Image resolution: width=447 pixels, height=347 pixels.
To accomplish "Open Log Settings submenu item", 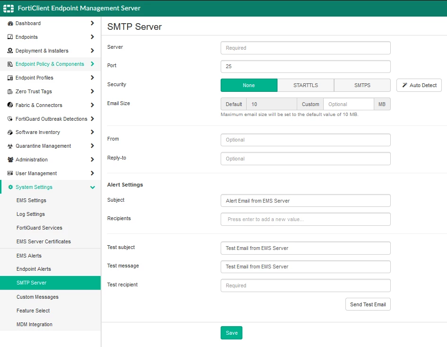I will pyautogui.click(x=50, y=214).
